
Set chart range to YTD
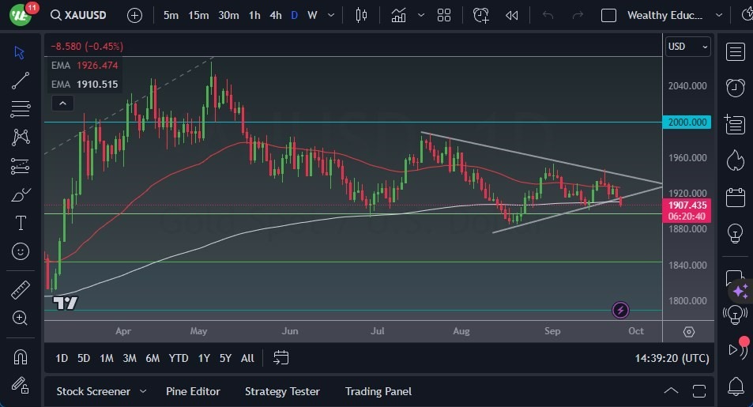coord(178,358)
